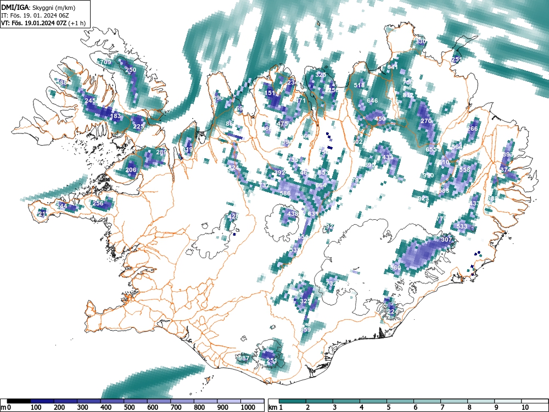Click the visibility value '560' on map
This screenshot has width=549, height=412.
(x=395, y=268)
